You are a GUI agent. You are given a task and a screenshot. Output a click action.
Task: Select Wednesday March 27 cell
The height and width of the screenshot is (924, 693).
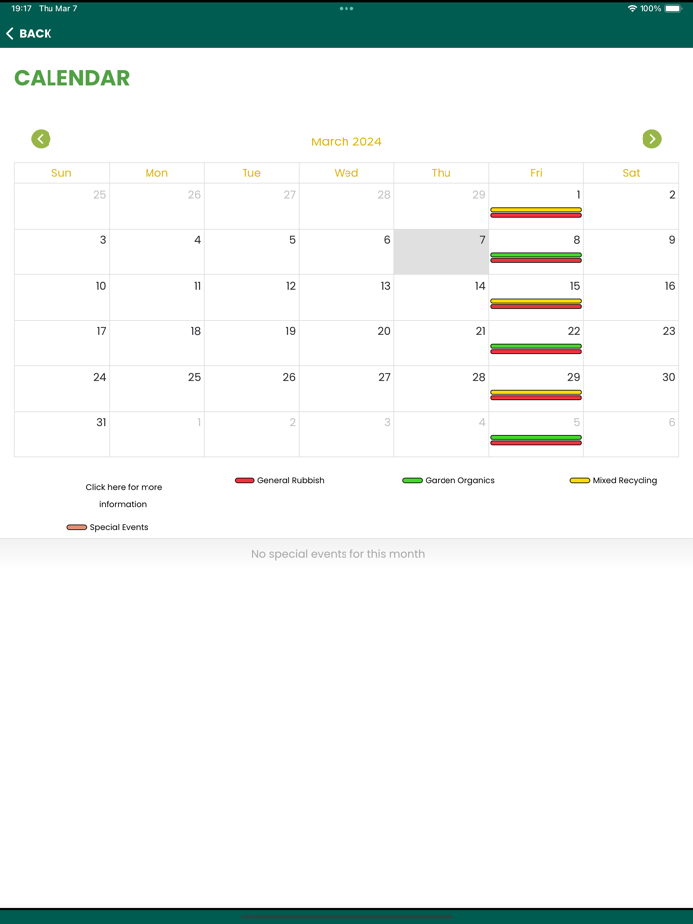(346, 389)
